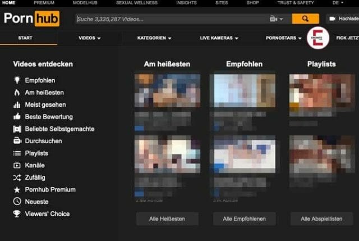The image size is (359, 241).
Task: Open the search type camera dropdown
Action: point(276,19)
